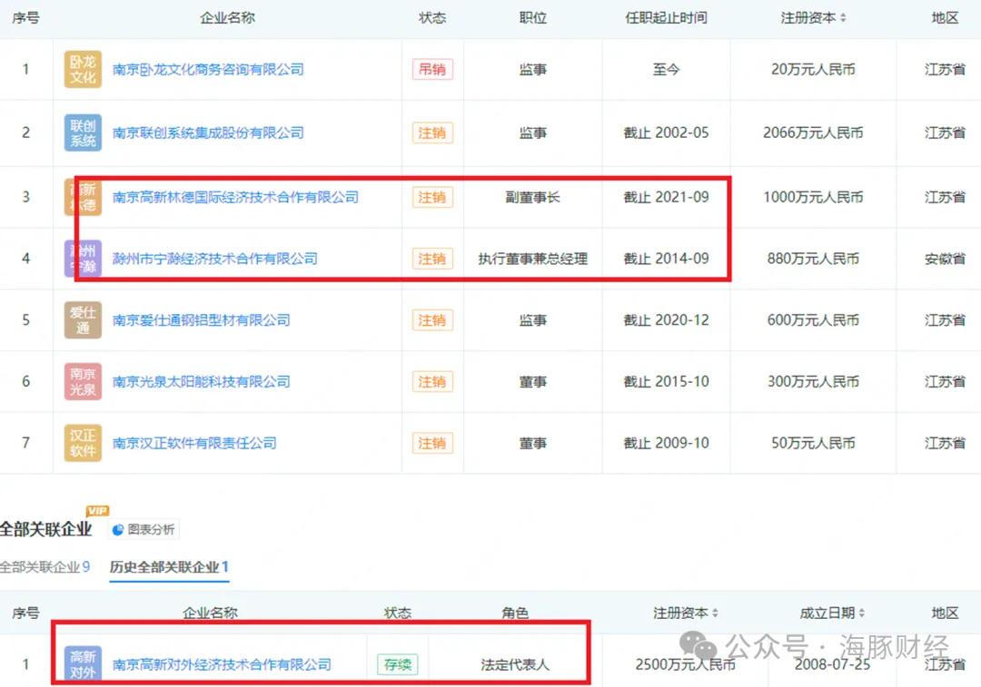Sort the lower table by 注册资本
The width and height of the screenshot is (981, 687).
tap(715, 613)
